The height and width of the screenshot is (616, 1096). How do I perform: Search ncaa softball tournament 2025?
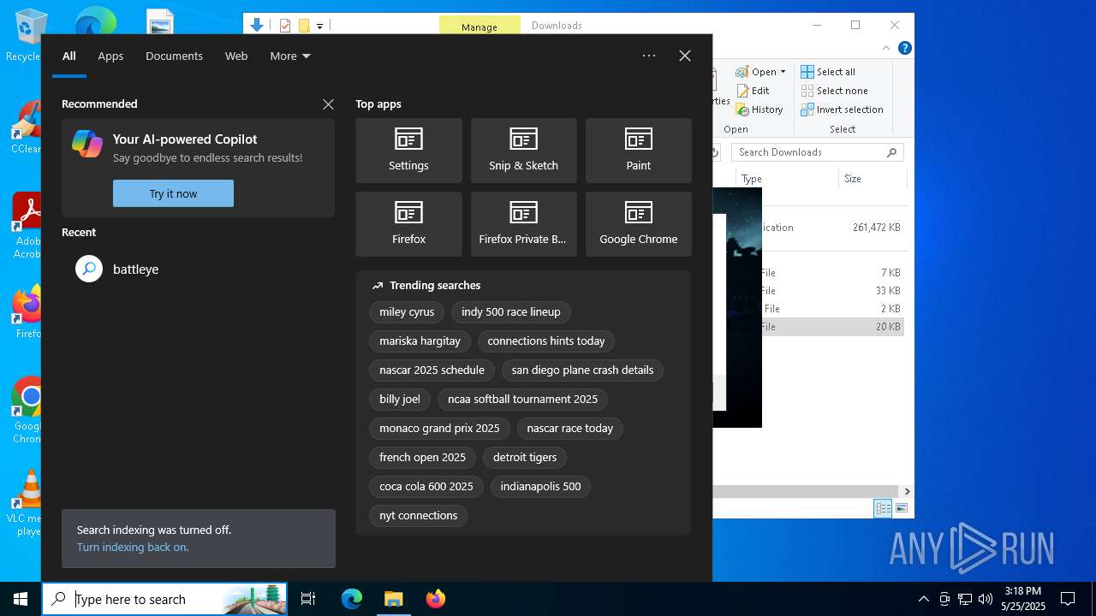(x=522, y=400)
